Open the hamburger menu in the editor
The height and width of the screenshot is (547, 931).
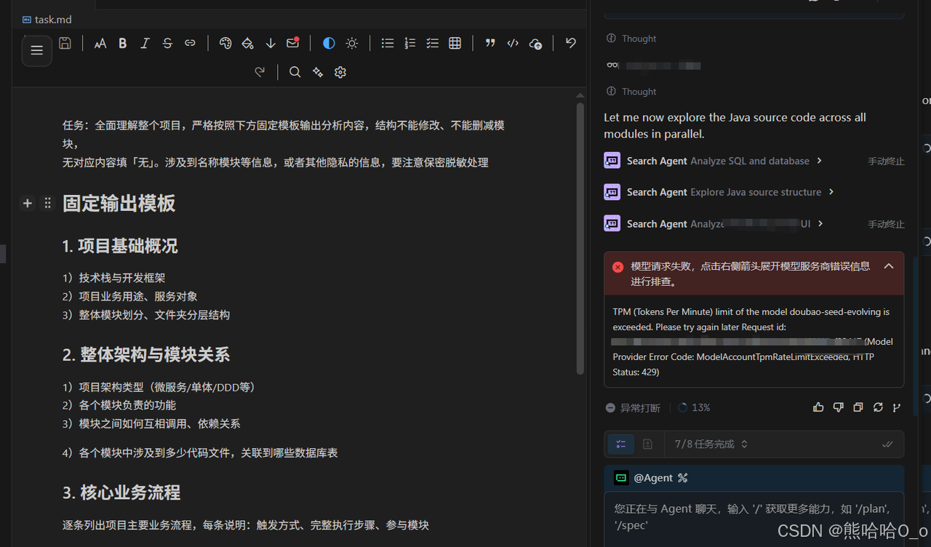pyautogui.click(x=36, y=51)
